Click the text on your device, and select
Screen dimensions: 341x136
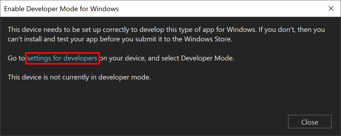point(140,59)
